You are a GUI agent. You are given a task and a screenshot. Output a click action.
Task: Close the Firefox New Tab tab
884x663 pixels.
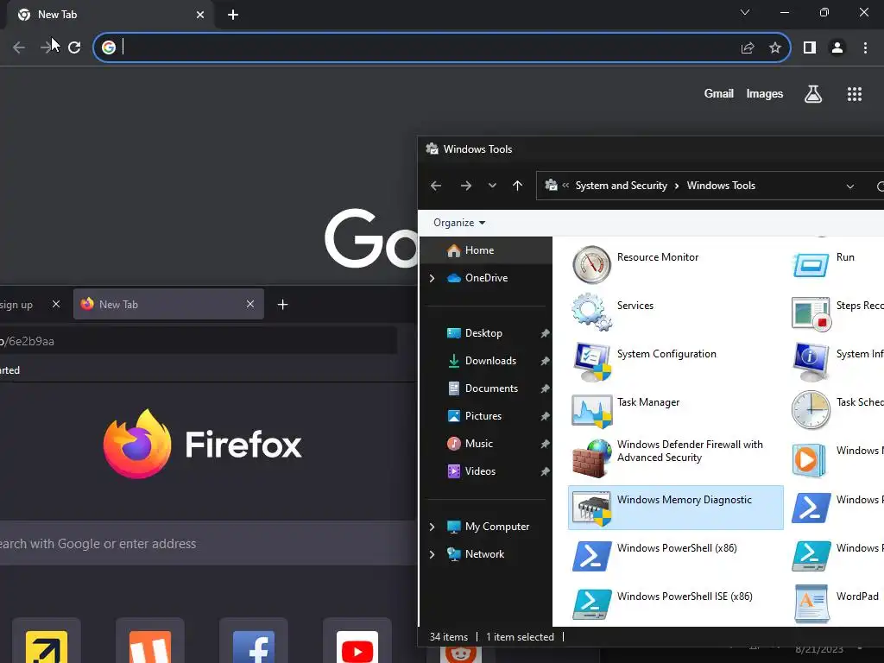(x=250, y=305)
